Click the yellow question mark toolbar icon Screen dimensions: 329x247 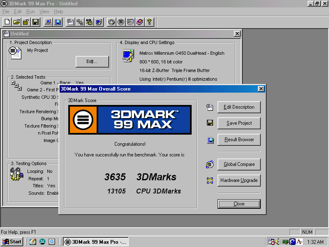(149, 22)
